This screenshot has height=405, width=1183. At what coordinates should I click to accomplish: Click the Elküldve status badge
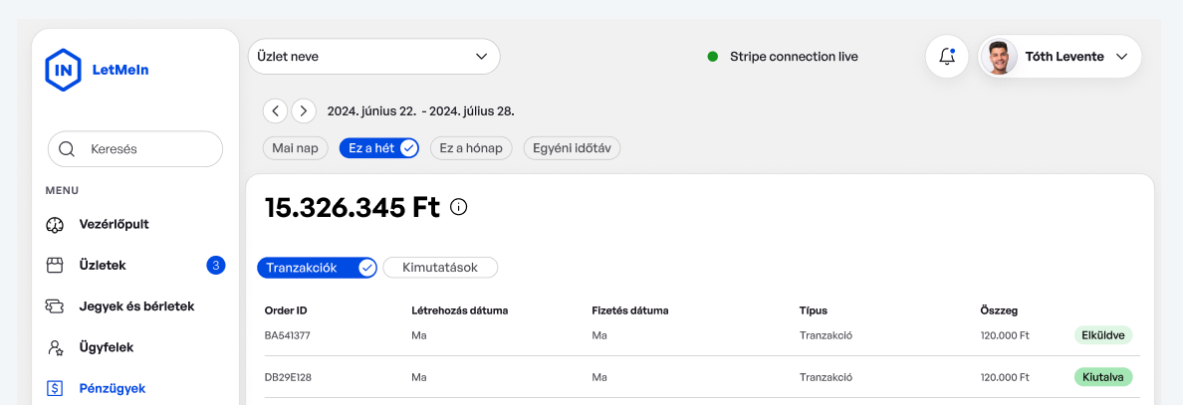pos(1103,335)
